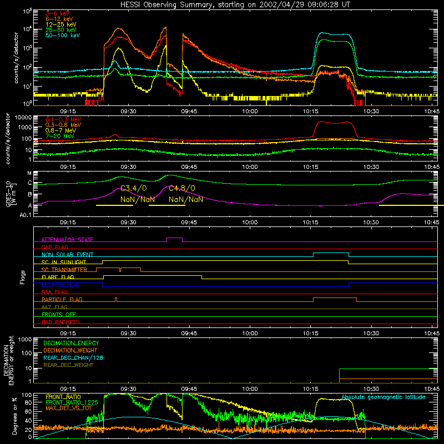Click the '0.8-7 MeV' legend entry

(60, 130)
